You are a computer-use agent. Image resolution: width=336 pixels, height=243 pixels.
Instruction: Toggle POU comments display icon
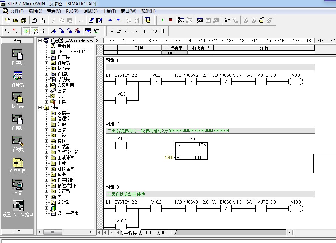point(27,31)
